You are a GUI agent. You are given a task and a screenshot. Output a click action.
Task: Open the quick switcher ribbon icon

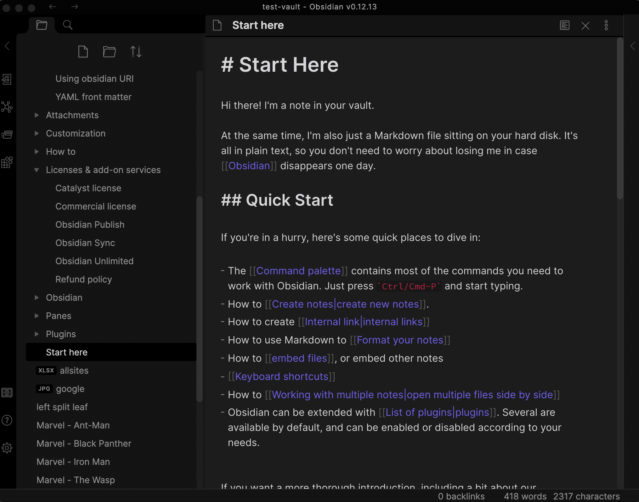tap(7, 79)
